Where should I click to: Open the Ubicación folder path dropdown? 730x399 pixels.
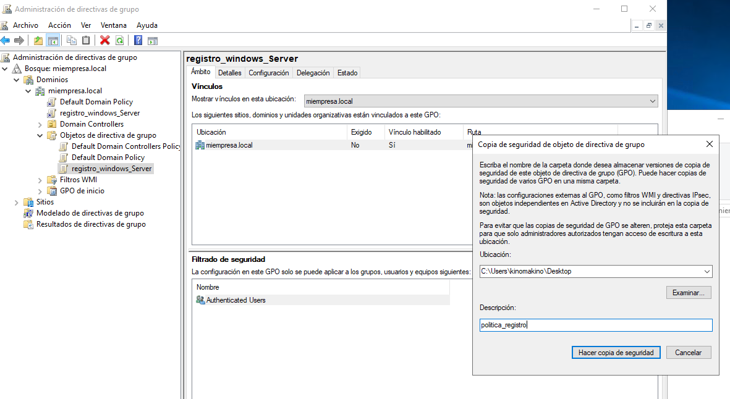point(707,271)
